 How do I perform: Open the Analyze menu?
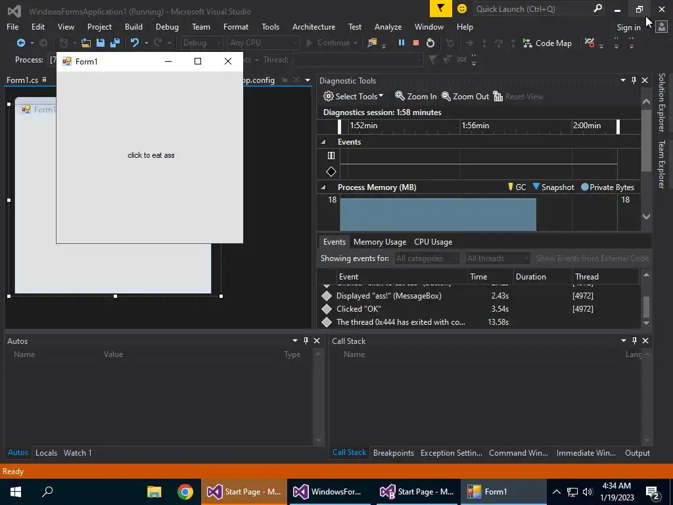[388, 26]
